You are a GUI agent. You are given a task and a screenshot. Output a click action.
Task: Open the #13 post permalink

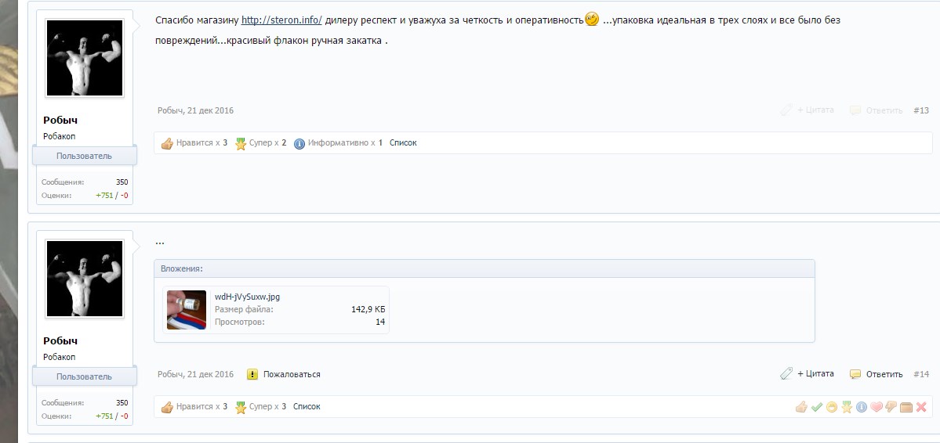[921, 110]
